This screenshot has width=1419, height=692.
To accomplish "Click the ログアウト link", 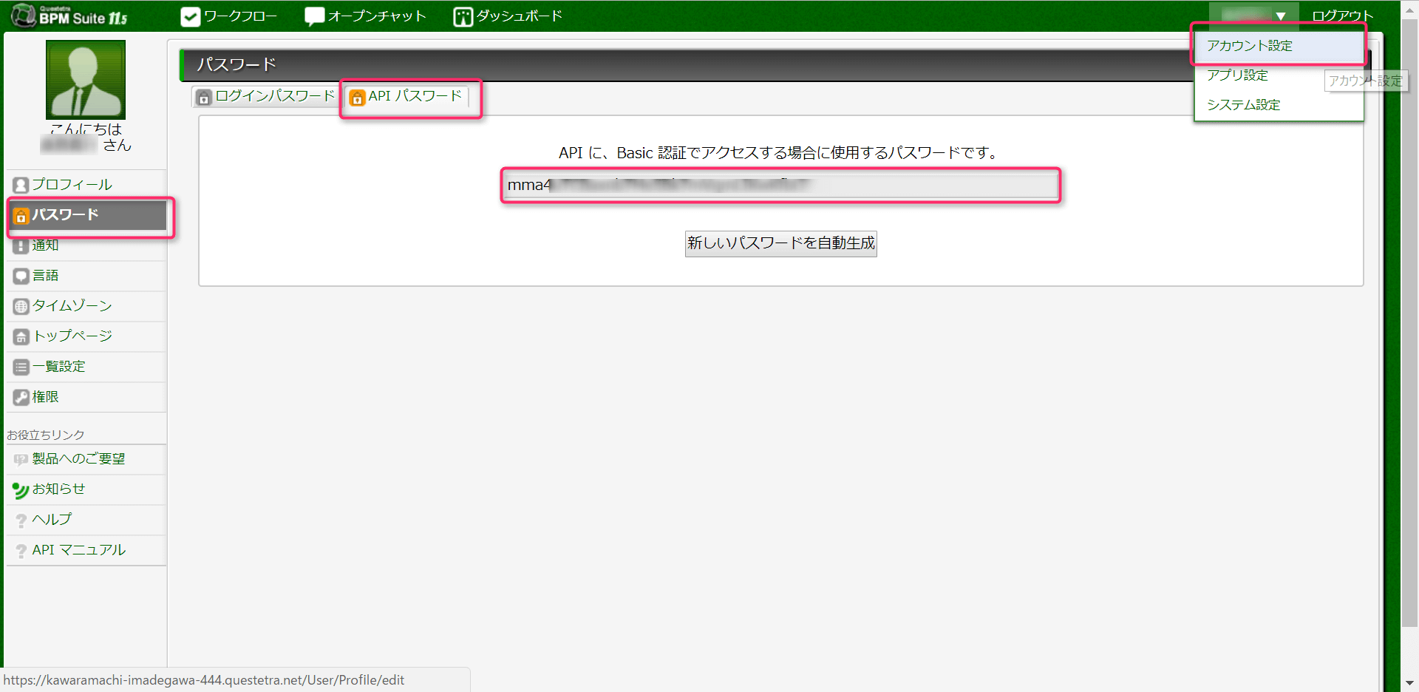I will tap(1342, 16).
